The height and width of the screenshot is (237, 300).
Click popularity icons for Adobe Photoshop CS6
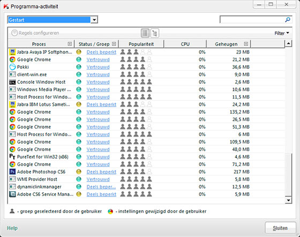[136, 172]
